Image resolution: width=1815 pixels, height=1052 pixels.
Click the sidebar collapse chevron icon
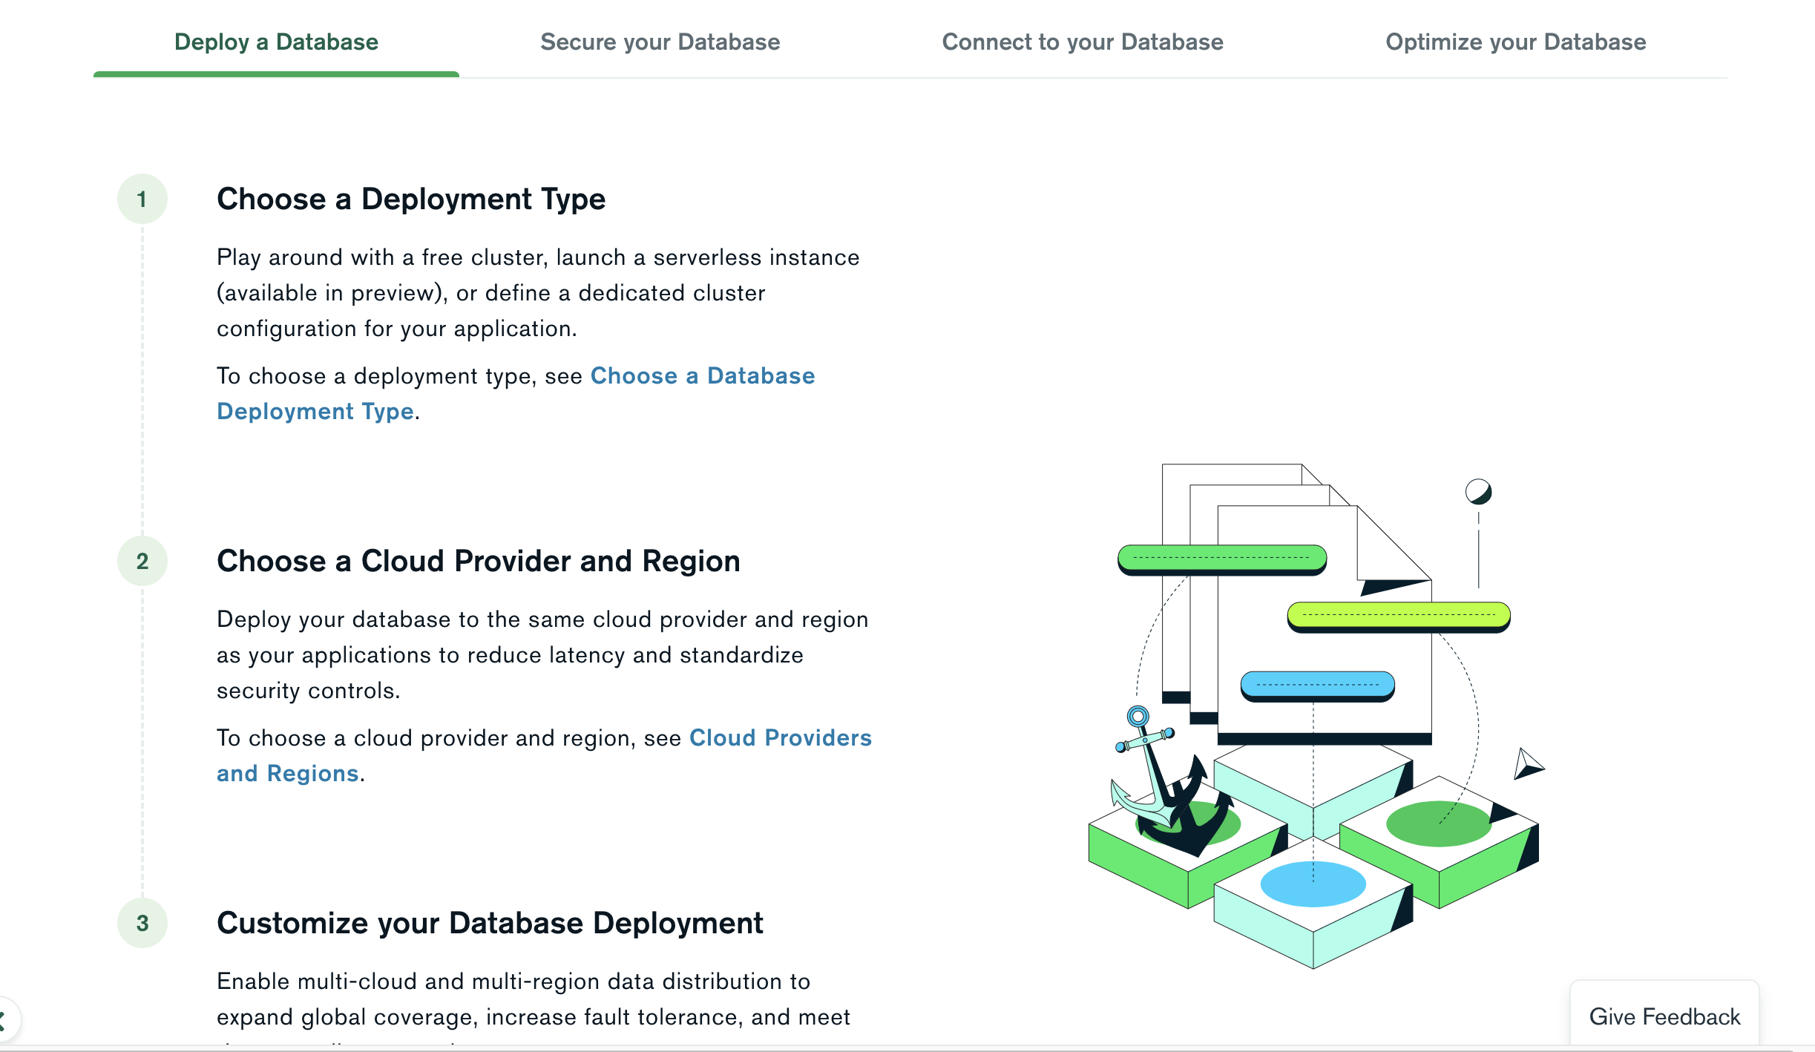pos(4,1019)
